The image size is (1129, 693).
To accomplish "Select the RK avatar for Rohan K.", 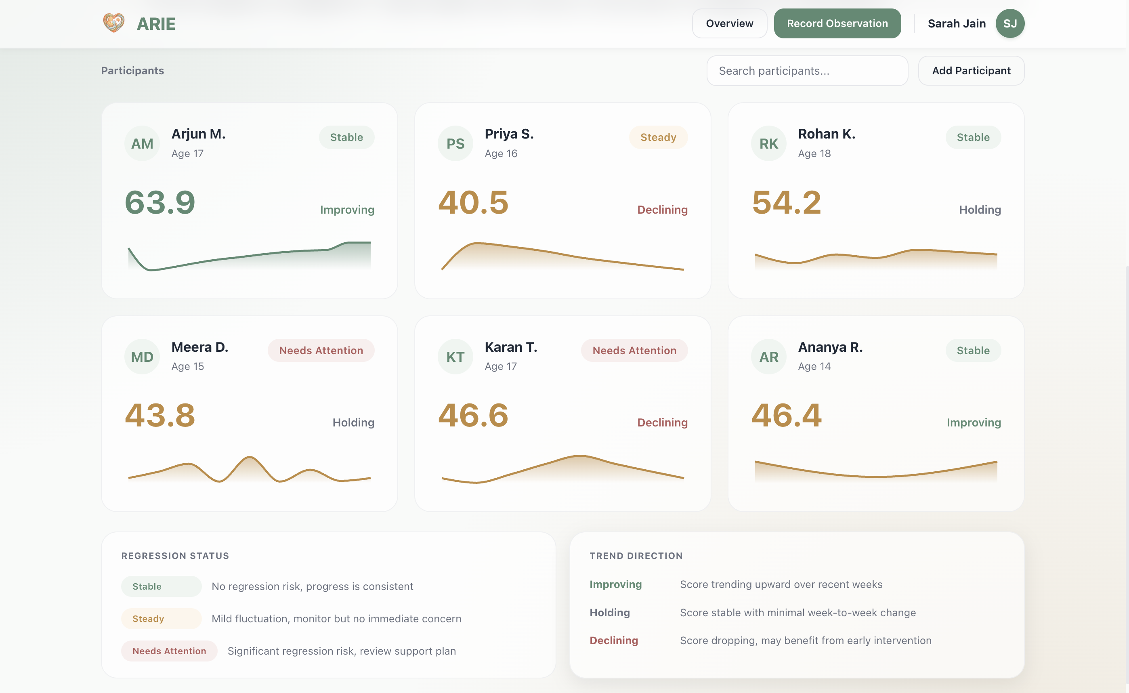I will pyautogui.click(x=768, y=143).
